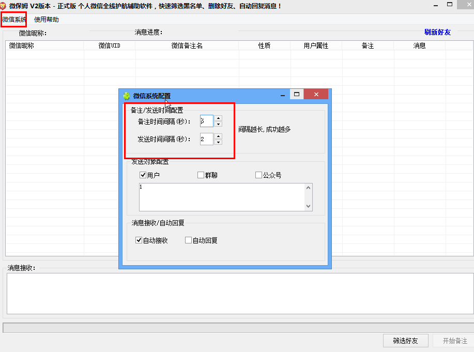This screenshot has height=352, width=474.
Task: Decrease 备注时间间隔 with down arrow
Action: [218, 124]
